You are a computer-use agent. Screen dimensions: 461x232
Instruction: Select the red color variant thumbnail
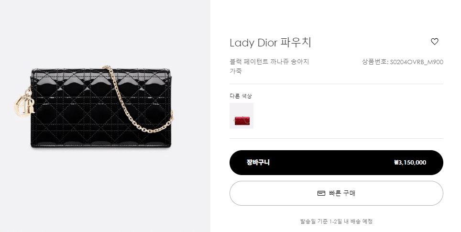241,116
